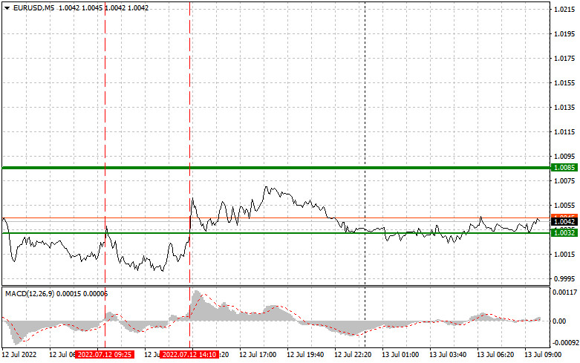
Task: Click the 13 Jul 01:00 time axis label
Action: click(400, 355)
